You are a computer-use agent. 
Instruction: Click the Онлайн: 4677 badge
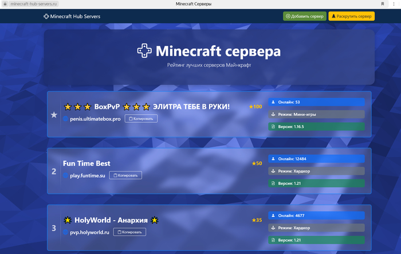click(x=316, y=216)
